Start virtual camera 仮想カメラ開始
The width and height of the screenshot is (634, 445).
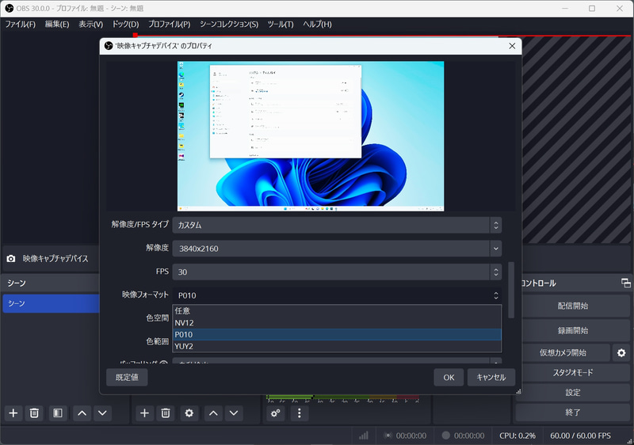click(x=563, y=353)
